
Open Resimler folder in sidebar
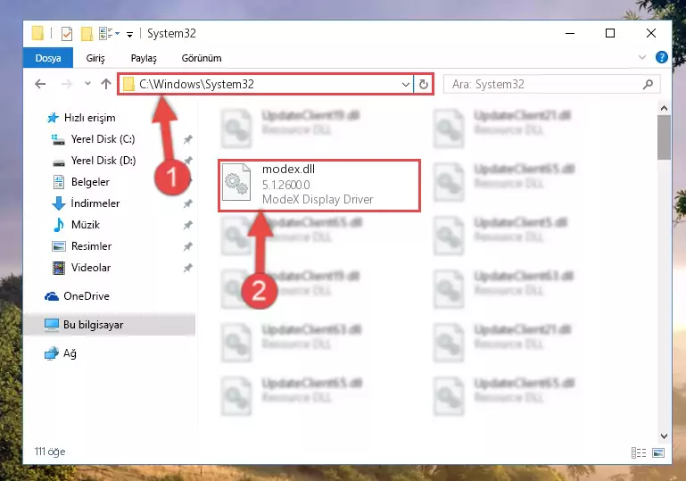82,246
